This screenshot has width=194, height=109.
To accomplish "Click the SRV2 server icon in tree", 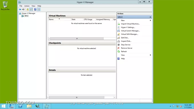I will [x=23, y=16].
